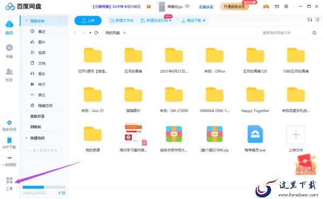
Task: Select the 精灵.exe application file
Action: [x=255, y=134]
